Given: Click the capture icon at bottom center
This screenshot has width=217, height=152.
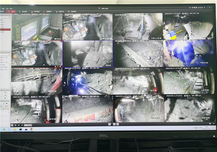Looking at the screenshot, I should pos(110,124).
